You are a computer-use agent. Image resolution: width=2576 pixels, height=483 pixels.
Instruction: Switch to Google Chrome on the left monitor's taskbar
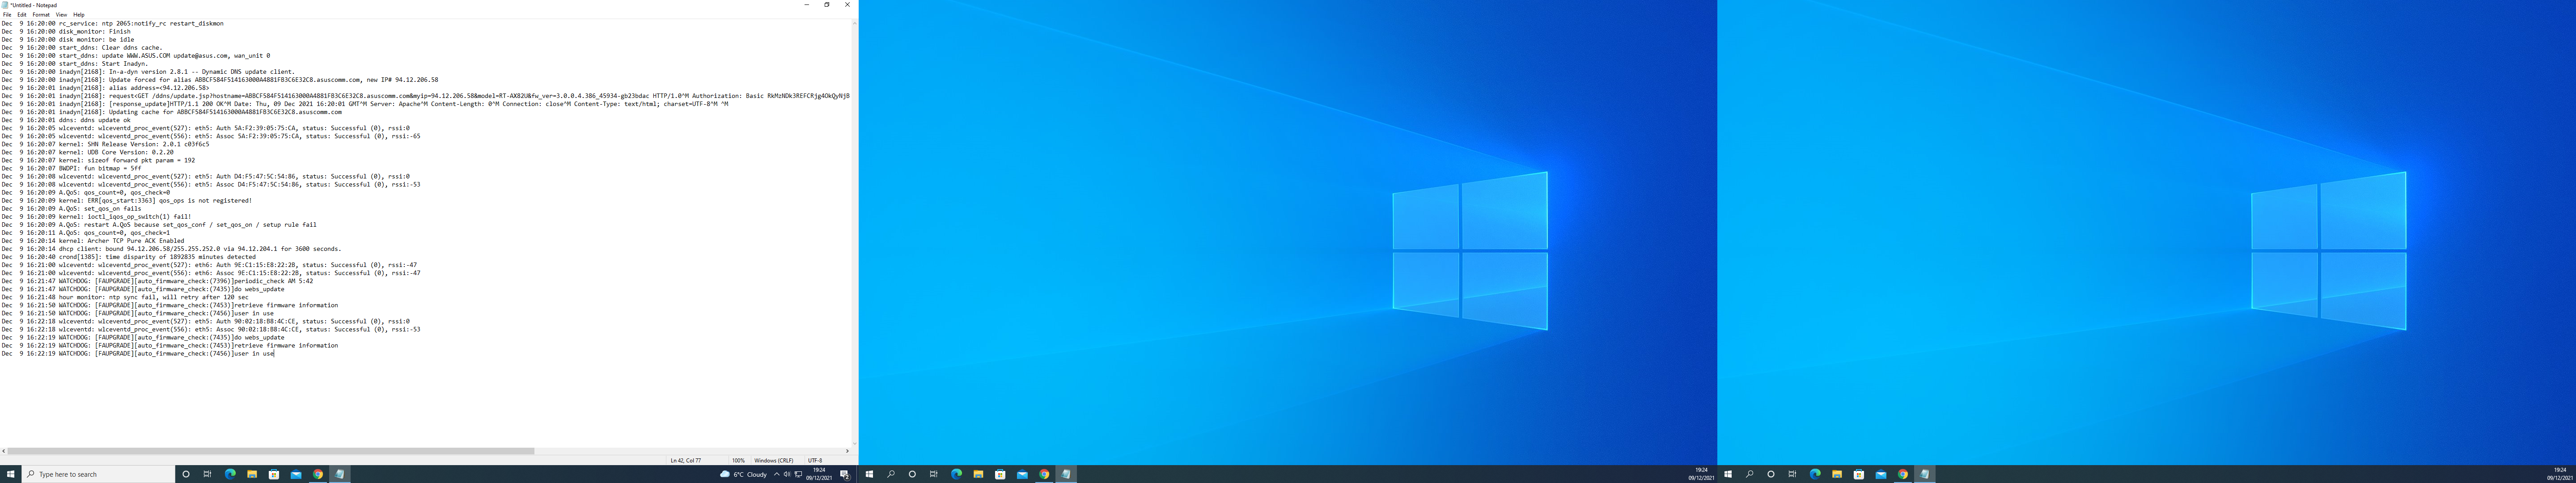(318, 474)
